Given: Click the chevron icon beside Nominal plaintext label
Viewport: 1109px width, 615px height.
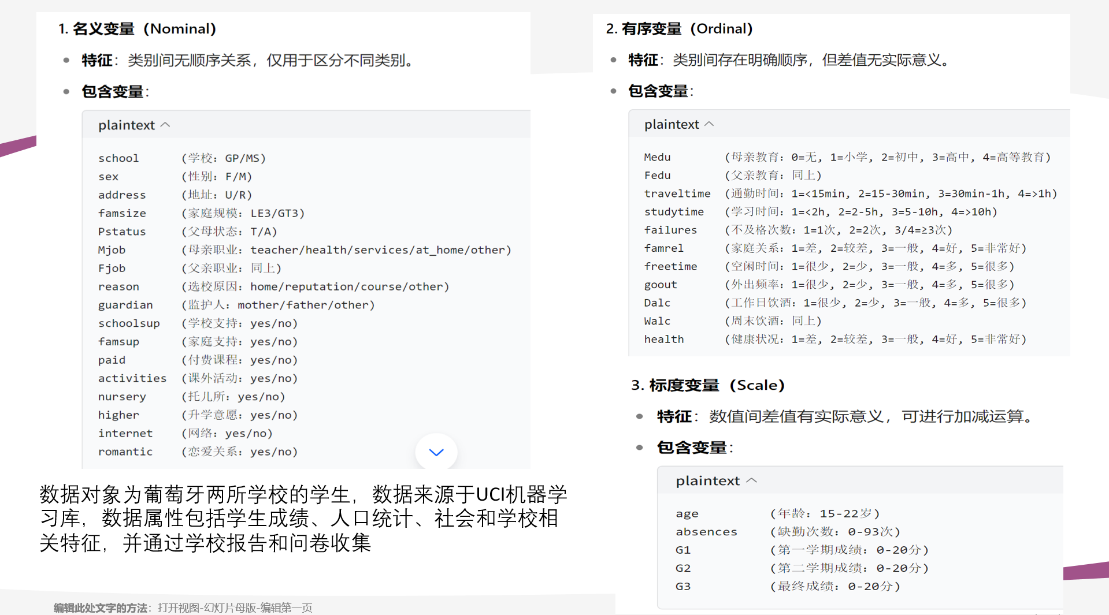Looking at the screenshot, I should 166,124.
